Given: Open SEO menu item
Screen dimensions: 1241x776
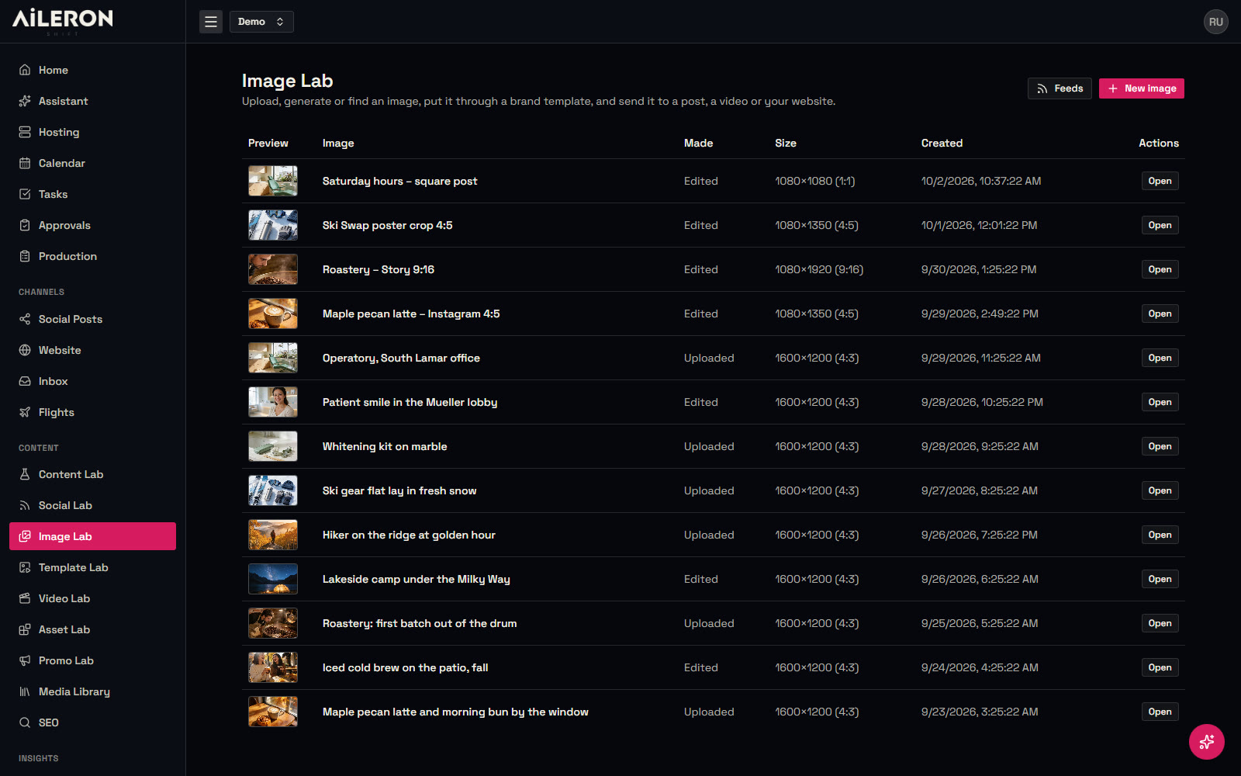Looking at the screenshot, I should [x=92, y=722].
